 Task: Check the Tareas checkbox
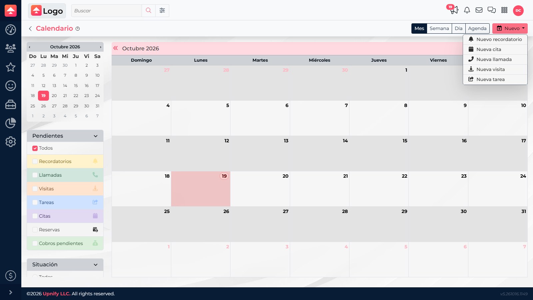click(35, 203)
